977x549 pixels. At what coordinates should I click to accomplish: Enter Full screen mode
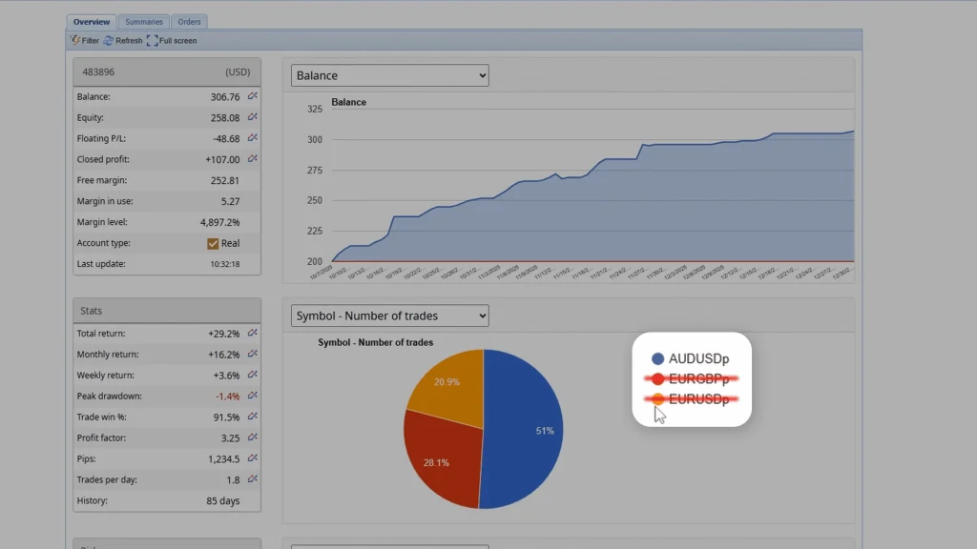point(172,41)
